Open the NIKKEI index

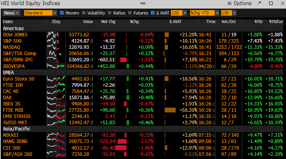11,135
